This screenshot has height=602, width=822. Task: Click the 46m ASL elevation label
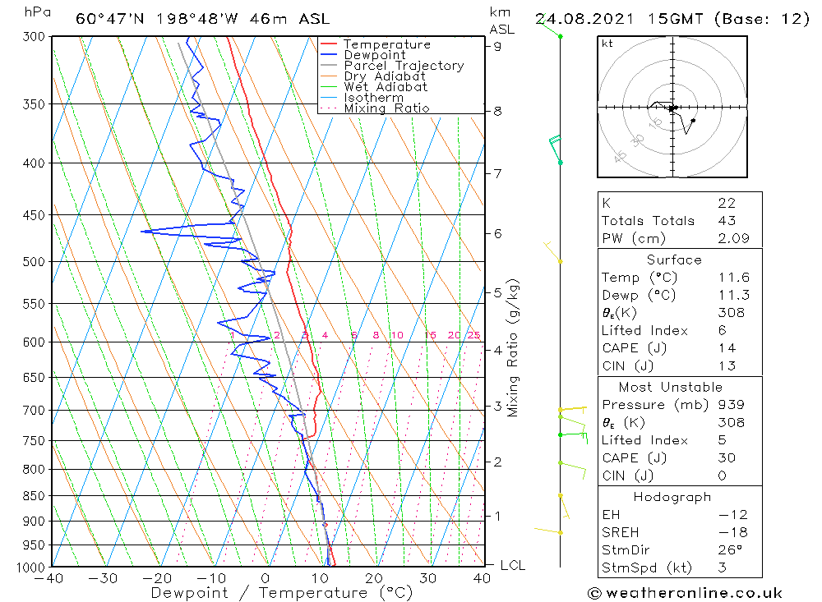coord(289,19)
